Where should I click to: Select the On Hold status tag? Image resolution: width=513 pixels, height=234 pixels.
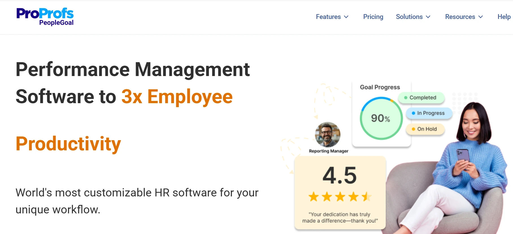tap(425, 129)
